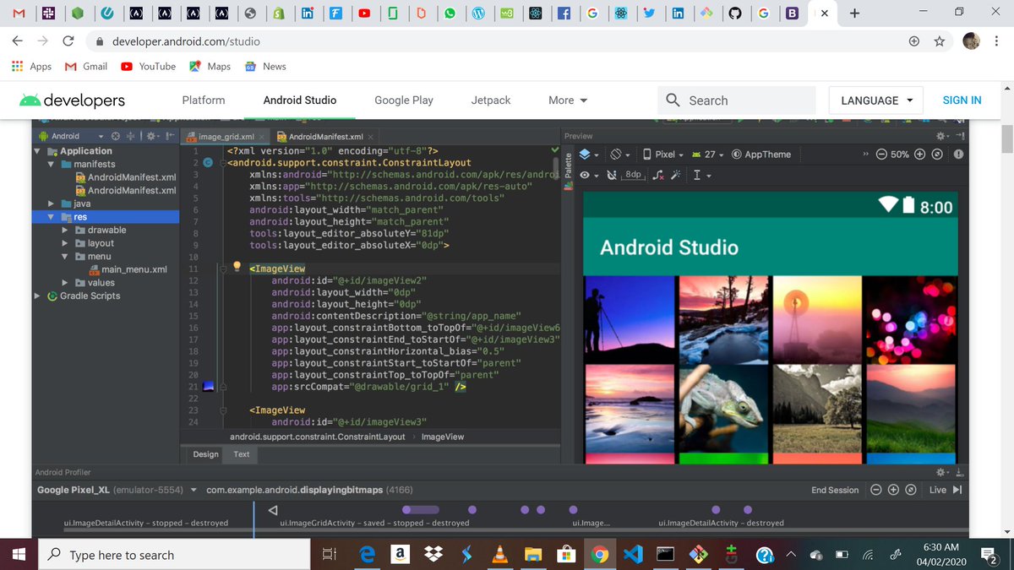Open the Preview panel gear settings
Image resolution: width=1014 pixels, height=570 pixels.
point(942,136)
